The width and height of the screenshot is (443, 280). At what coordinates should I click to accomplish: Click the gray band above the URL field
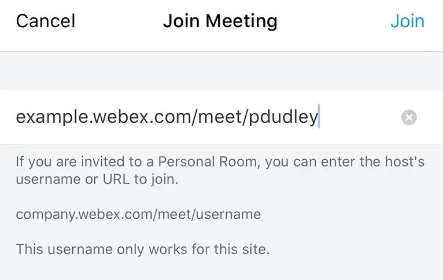click(x=221, y=71)
